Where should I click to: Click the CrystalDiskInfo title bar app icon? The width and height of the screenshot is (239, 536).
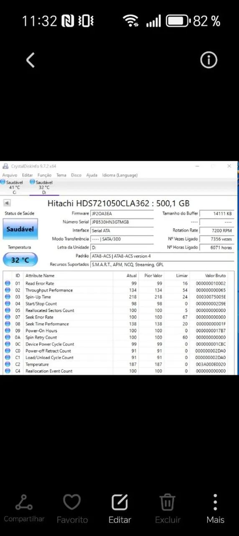click(5, 166)
